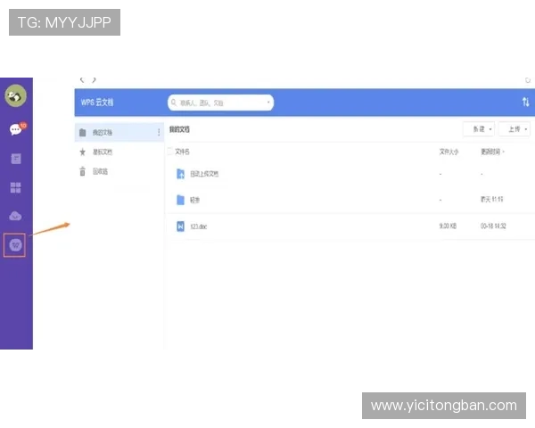Open the 新建 dropdown button

(x=478, y=129)
